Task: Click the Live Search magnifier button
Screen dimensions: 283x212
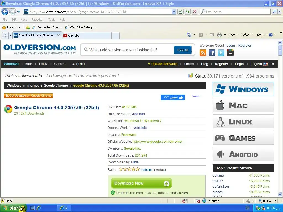Action: point(274,12)
